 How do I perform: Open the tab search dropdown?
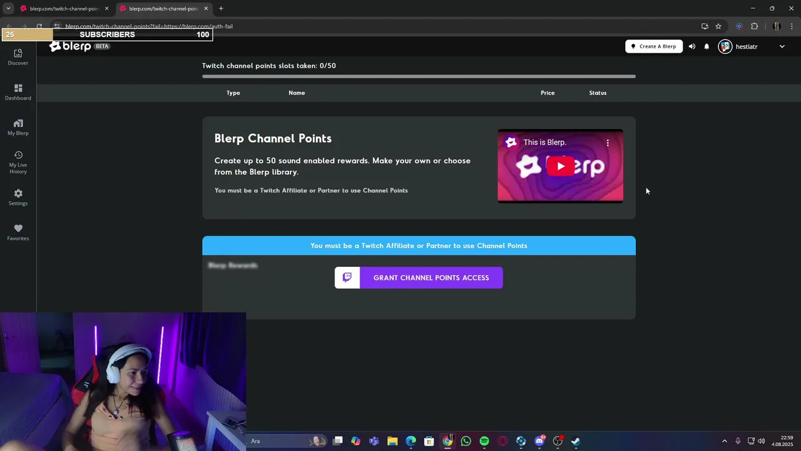click(8, 9)
